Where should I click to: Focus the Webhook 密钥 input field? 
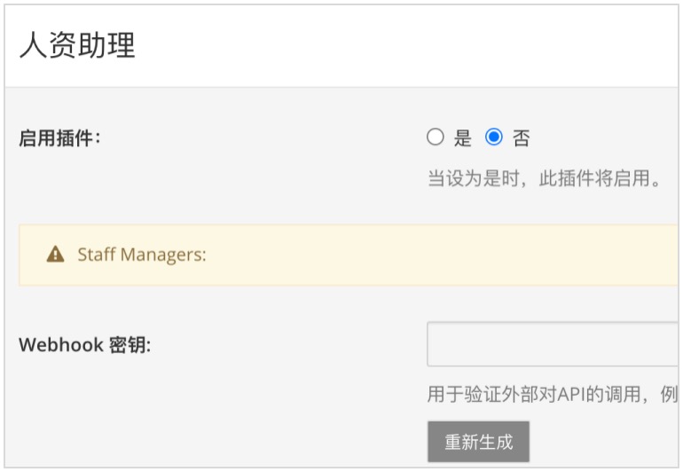[553, 344]
